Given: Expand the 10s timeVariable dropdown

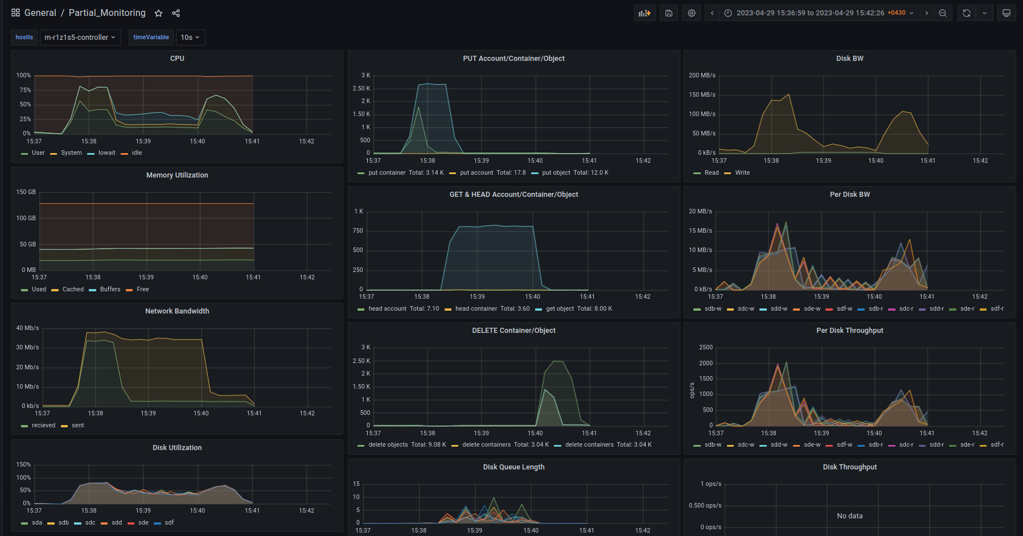Looking at the screenshot, I should pos(190,38).
